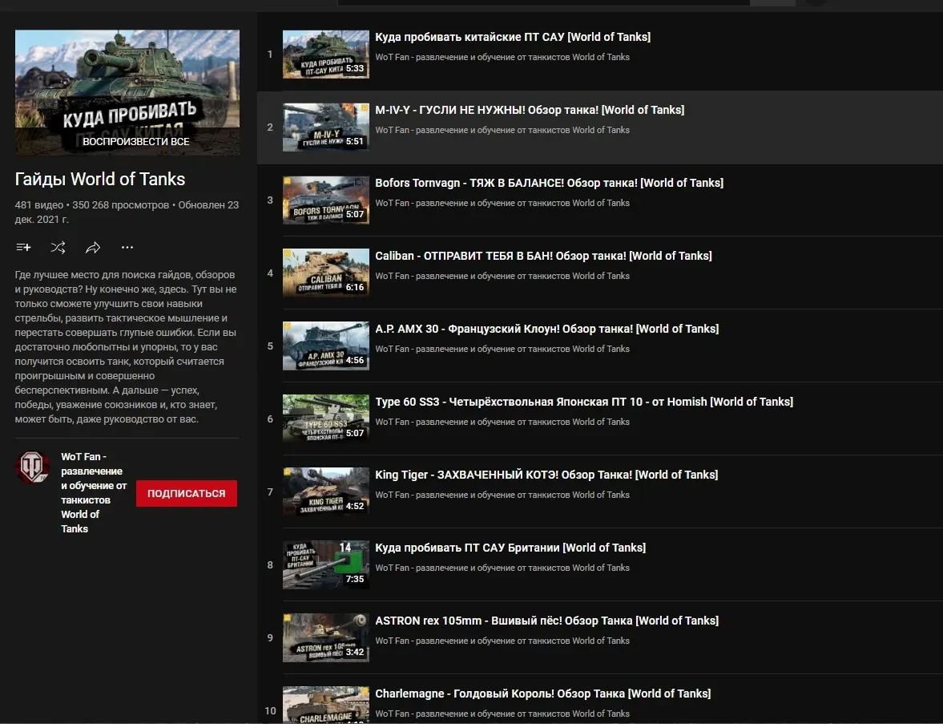Open Куда пробивать ПТ САУ Британии video
This screenshot has width=943, height=724.
tap(510, 548)
